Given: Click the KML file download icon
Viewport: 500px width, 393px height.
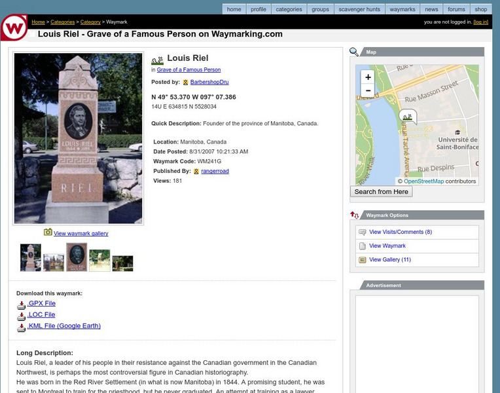Looking at the screenshot, I should click(x=21, y=327).
